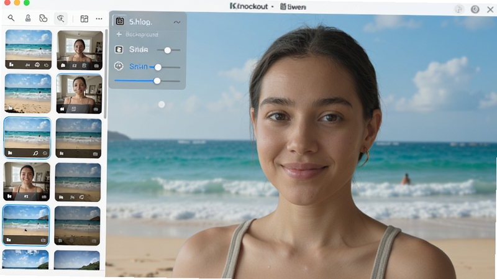Click the camera icon on third-row right thumbnail
This screenshot has width=497, height=279.
pyautogui.click(x=96, y=153)
